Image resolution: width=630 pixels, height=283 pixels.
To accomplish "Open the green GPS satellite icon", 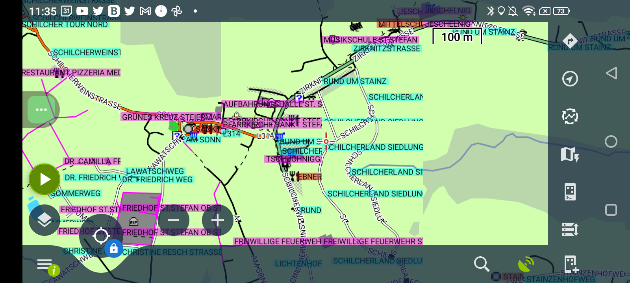I will tap(526, 264).
